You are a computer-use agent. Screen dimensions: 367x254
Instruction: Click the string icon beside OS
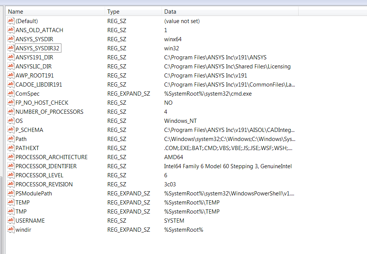(x=11, y=121)
